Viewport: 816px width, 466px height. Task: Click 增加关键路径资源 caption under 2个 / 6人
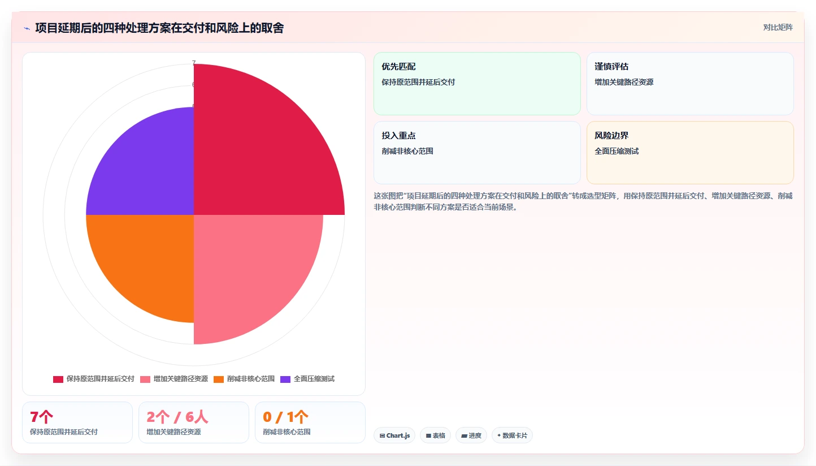click(173, 432)
